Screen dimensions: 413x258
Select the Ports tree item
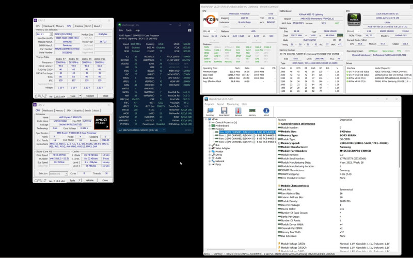tap(218, 164)
